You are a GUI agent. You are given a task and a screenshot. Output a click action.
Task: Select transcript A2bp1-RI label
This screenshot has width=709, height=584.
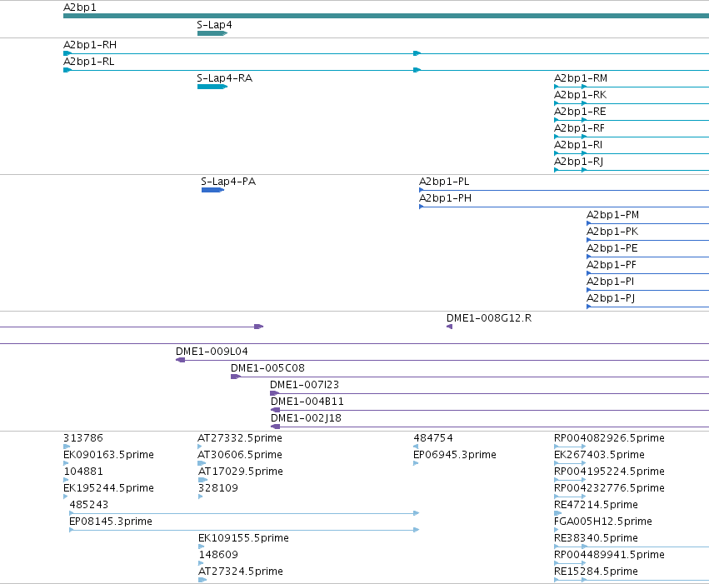pos(578,145)
